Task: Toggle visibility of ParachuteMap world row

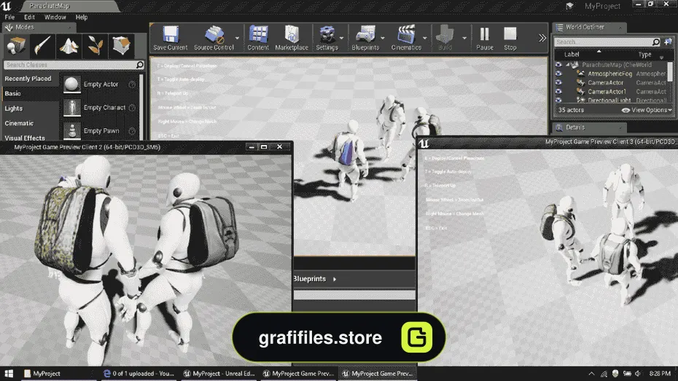Action: click(558, 65)
